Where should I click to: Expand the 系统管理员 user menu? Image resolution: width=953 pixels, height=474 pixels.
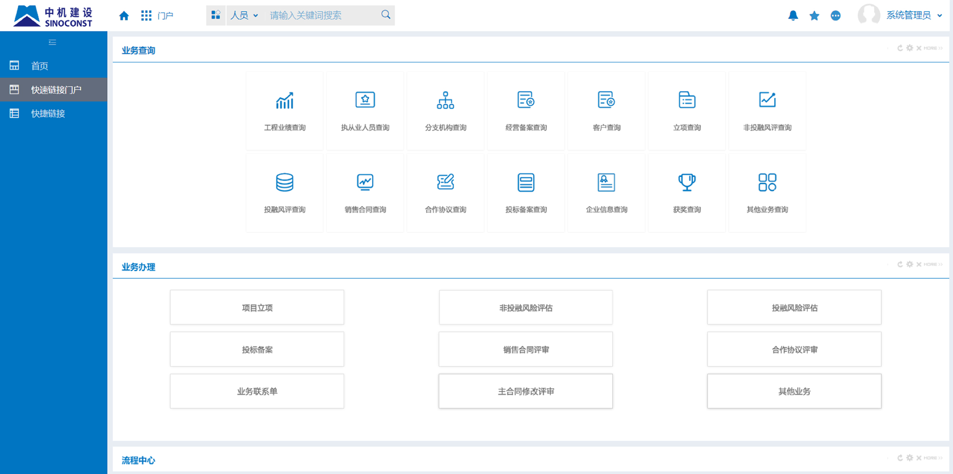(914, 15)
